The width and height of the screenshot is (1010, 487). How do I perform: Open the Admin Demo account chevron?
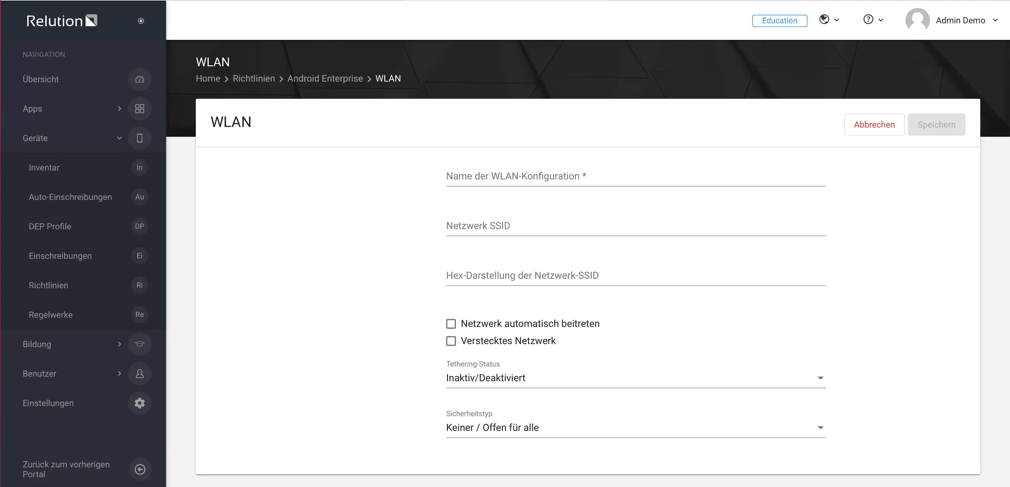pyautogui.click(x=995, y=20)
